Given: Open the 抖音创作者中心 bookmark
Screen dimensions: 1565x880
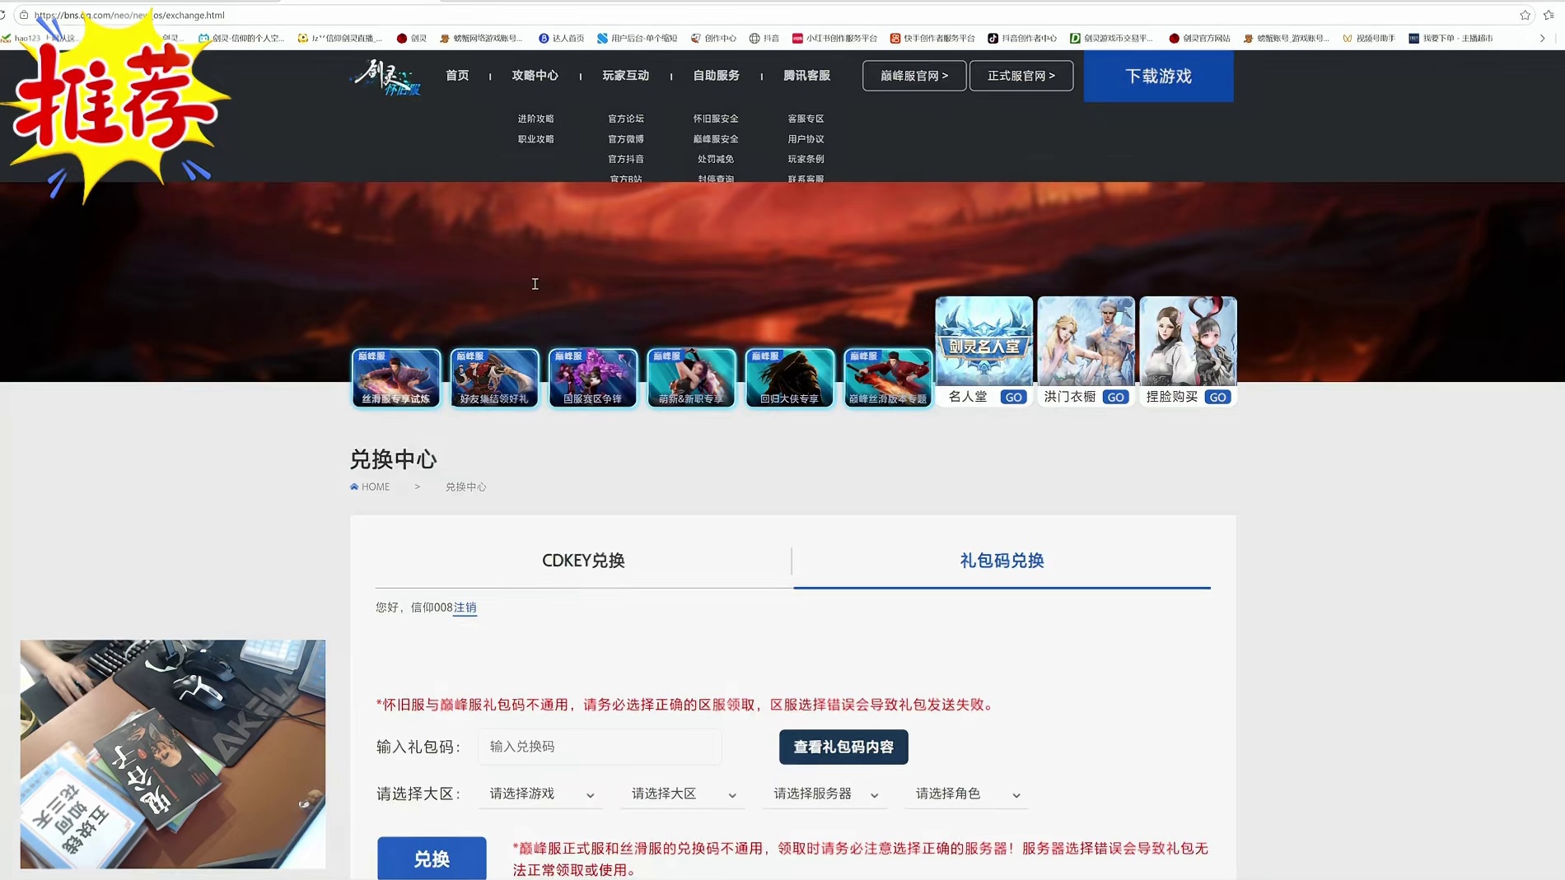Looking at the screenshot, I should pyautogui.click(x=1022, y=38).
